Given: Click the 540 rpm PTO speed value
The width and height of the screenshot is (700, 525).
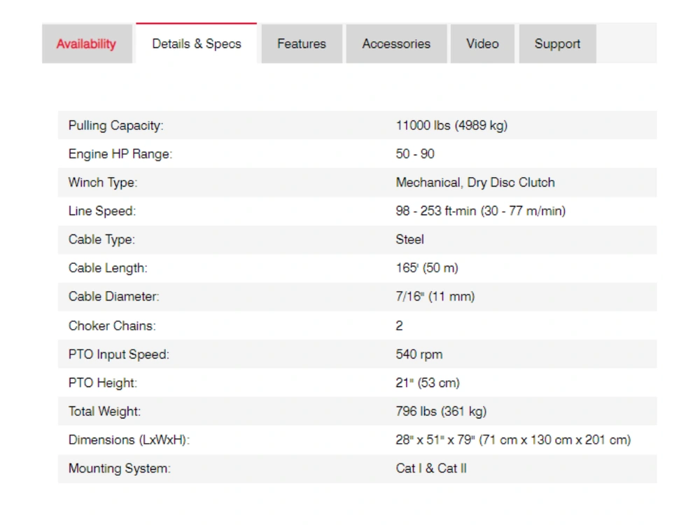Looking at the screenshot, I should click(x=419, y=354).
